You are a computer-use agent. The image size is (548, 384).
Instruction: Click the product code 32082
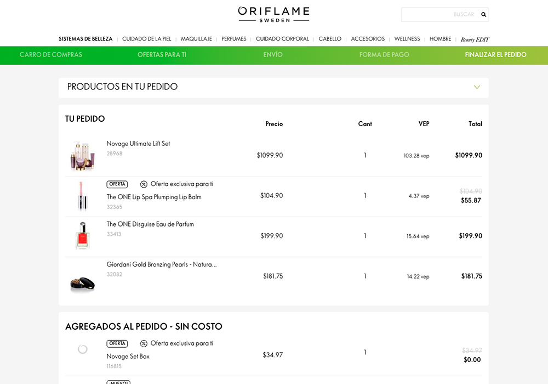coord(115,274)
